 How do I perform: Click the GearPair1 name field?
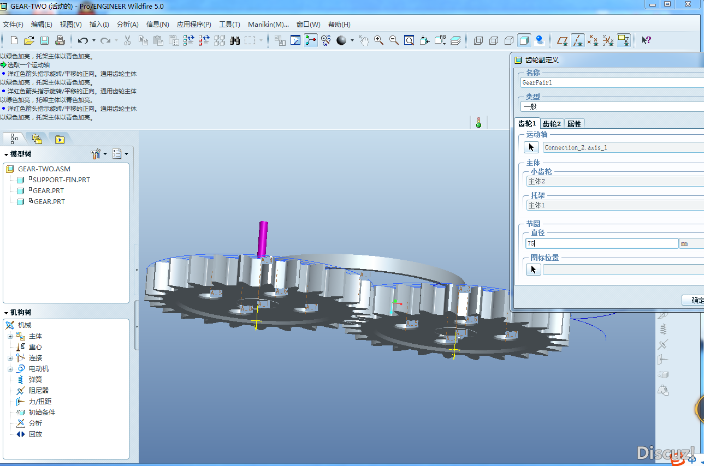tap(612, 82)
